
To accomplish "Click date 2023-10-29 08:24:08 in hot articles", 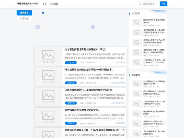I will pyautogui.click(x=151, y=25).
